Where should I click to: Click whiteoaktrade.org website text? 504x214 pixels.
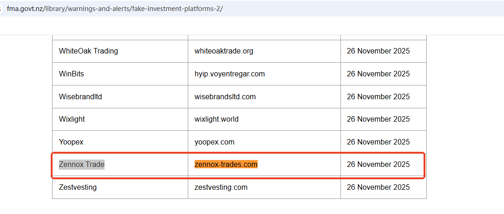pyautogui.click(x=223, y=51)
